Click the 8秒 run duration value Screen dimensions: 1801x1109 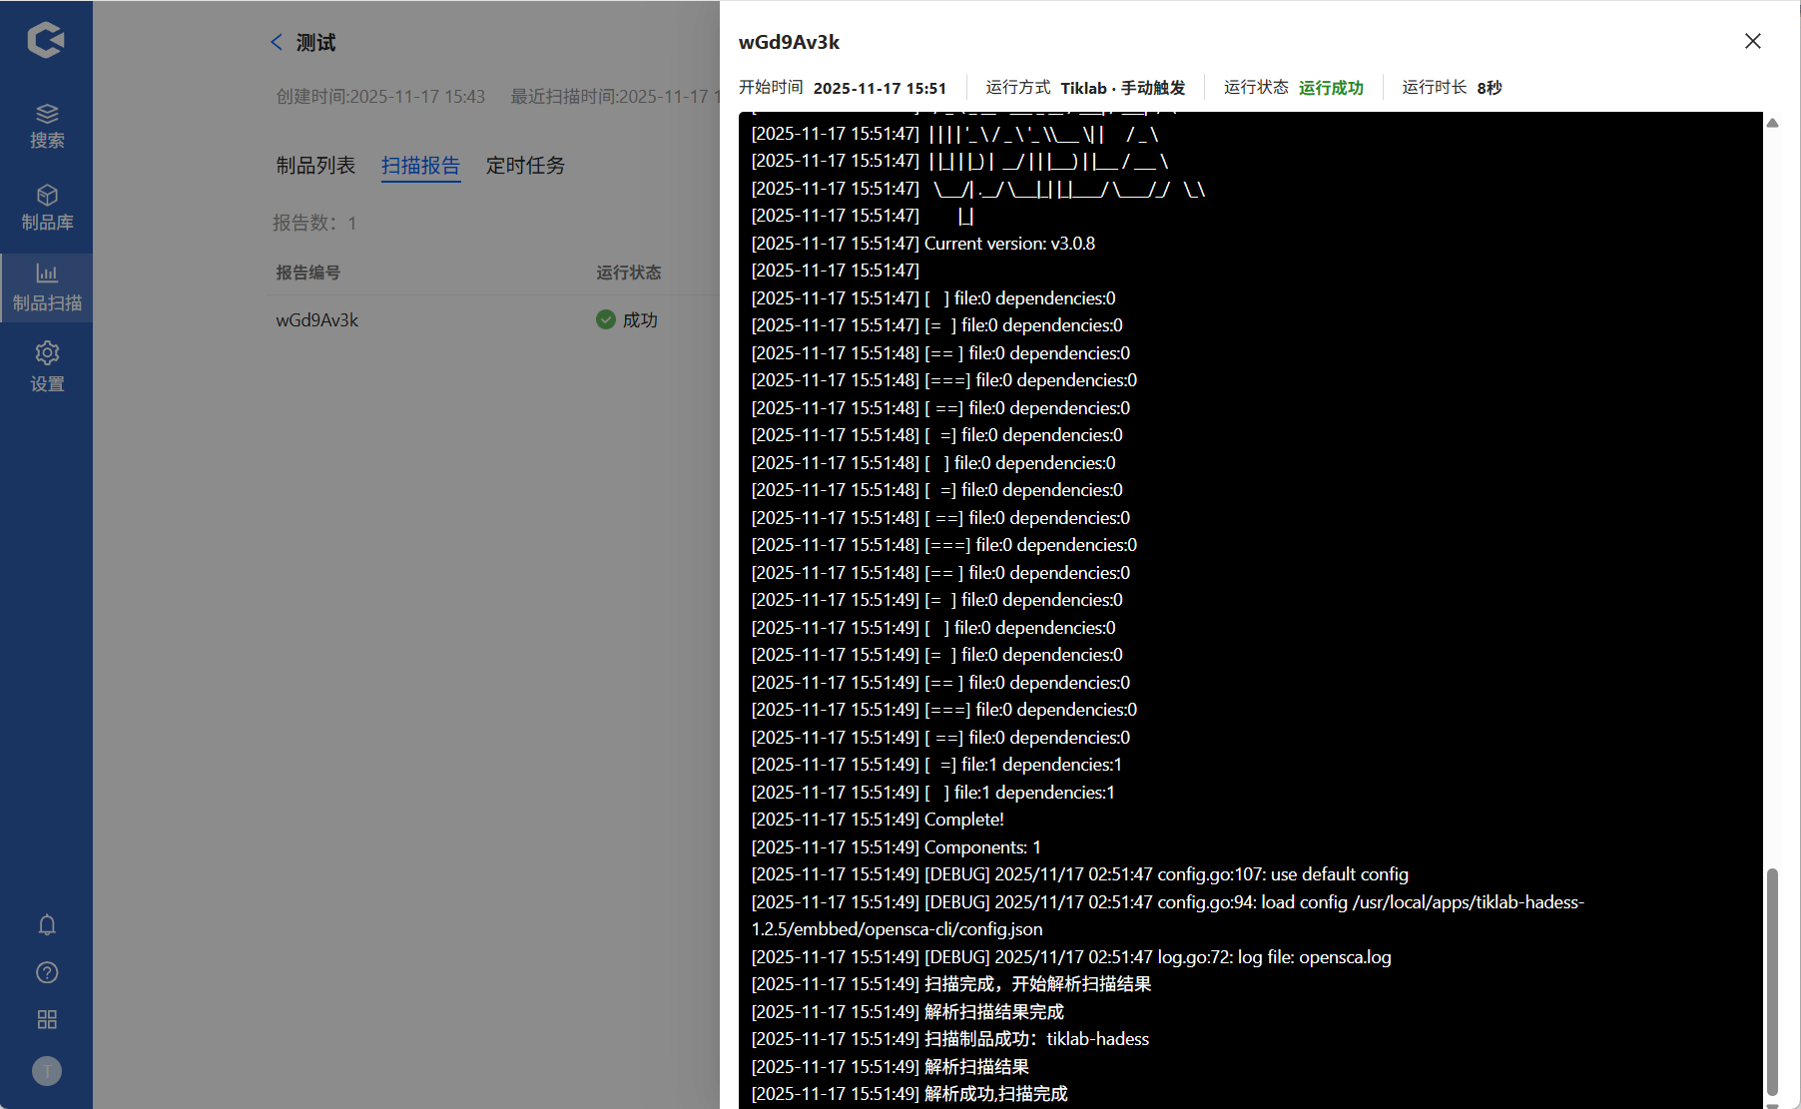[1490, 88]
